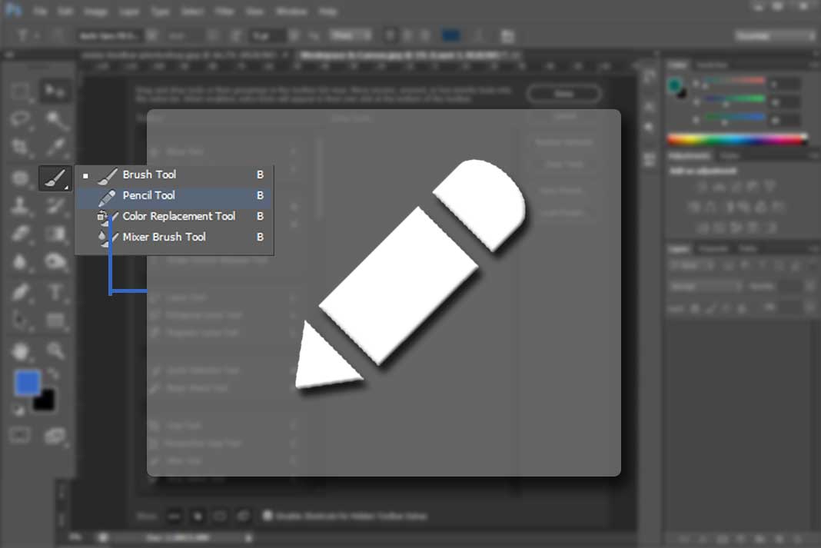Screen dimensions: 821x548
Task: Switch to the Channels panel tab
Action: click(x=713, y=249)
